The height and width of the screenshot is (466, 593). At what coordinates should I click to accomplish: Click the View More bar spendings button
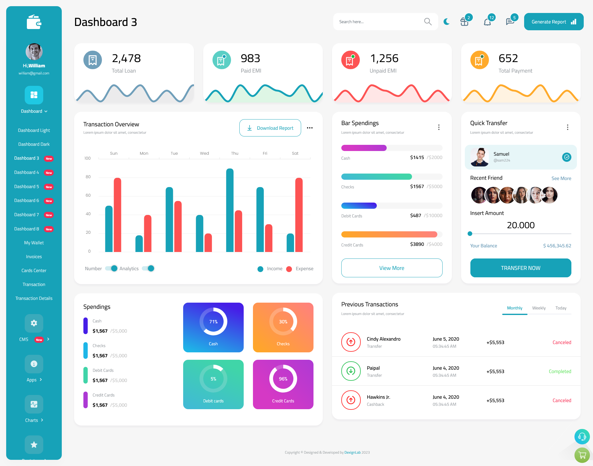point(391,267)
